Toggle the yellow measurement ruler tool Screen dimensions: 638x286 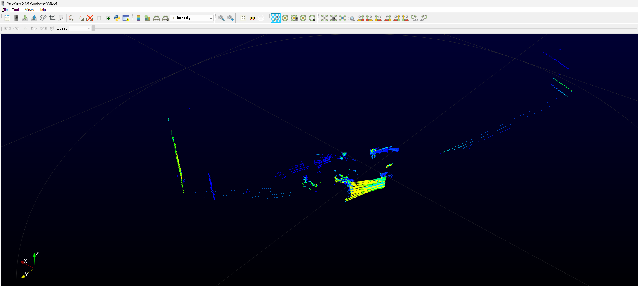pos(252,18)
